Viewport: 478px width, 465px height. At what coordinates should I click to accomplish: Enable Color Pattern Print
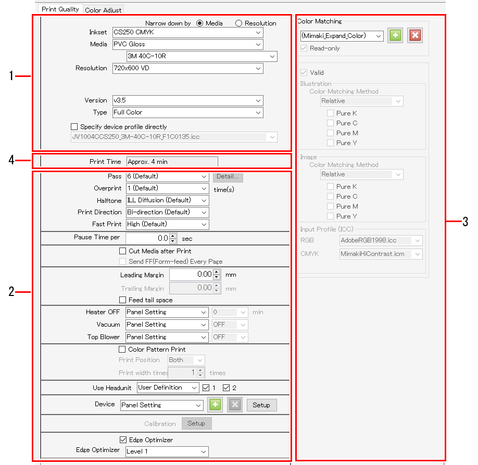pos(122,349)
